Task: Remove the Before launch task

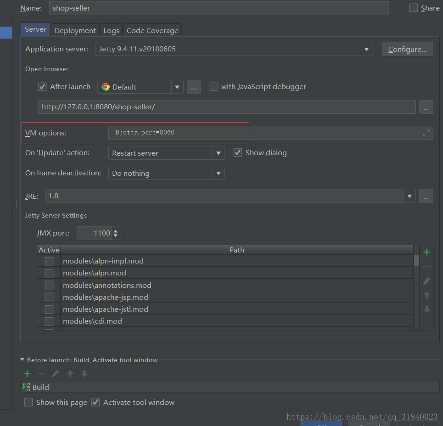Action: 41,374
